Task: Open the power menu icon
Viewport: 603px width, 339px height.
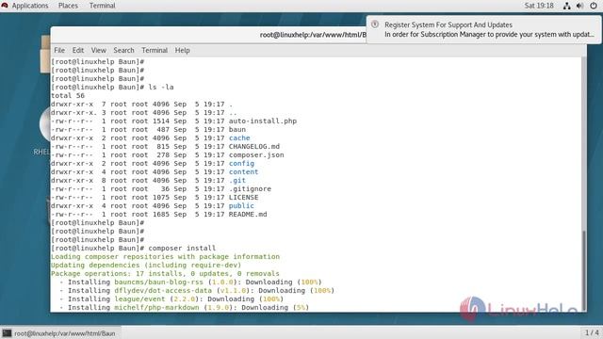Action: [594, 6]
